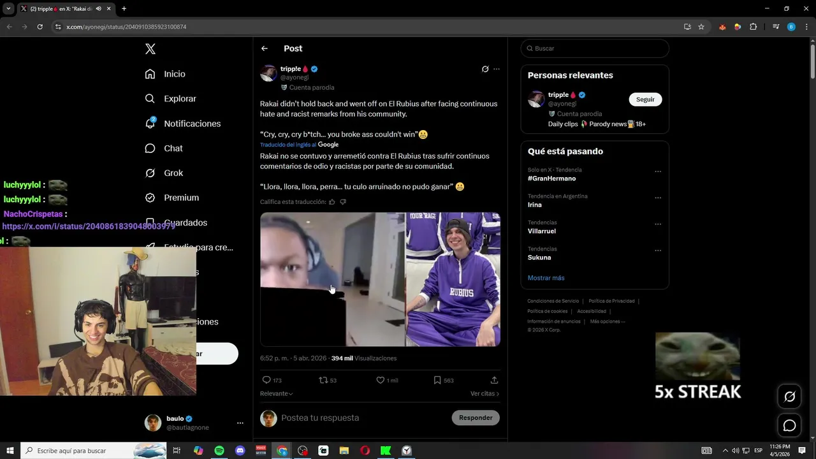Open the three-dot menu on tripple's post

pos(497,69)
